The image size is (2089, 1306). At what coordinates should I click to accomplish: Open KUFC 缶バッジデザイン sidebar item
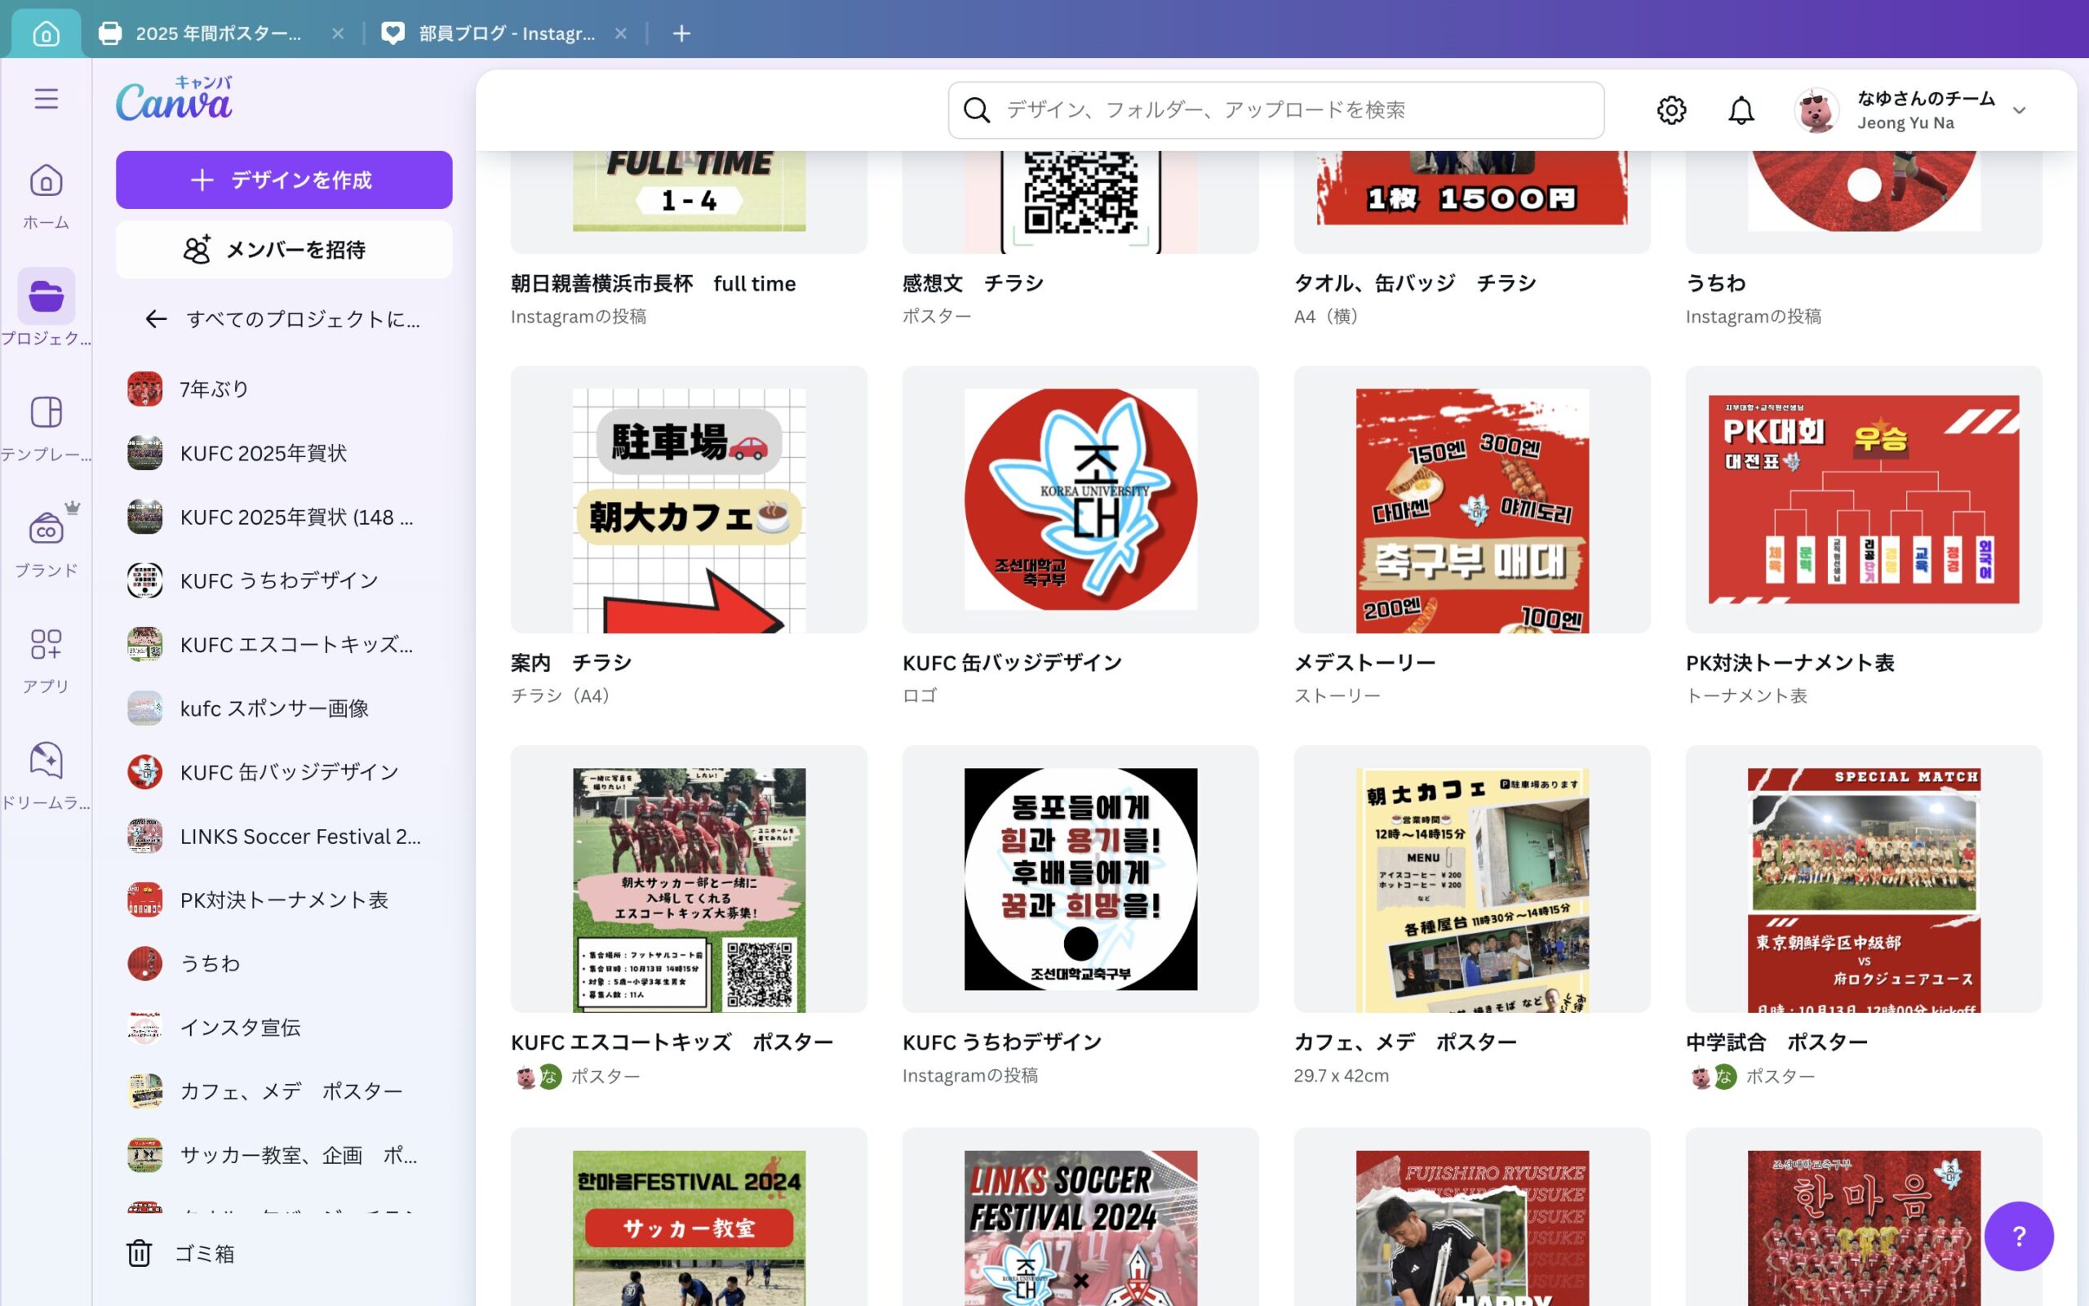pyautogui.click(x=284, y=772)
